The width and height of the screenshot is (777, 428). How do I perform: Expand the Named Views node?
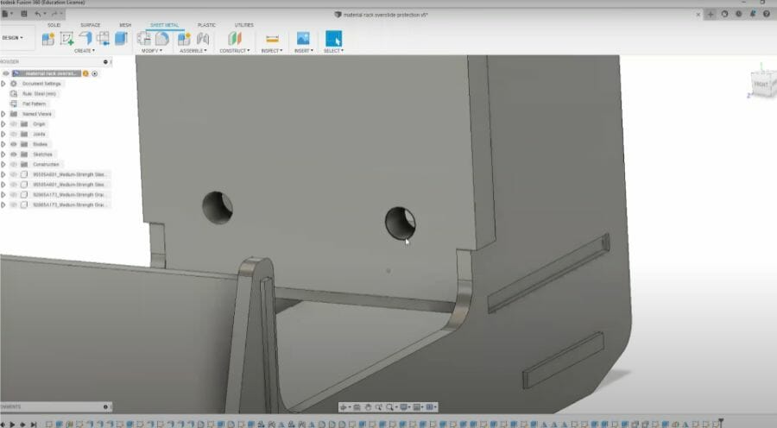(x=3, y=114)
